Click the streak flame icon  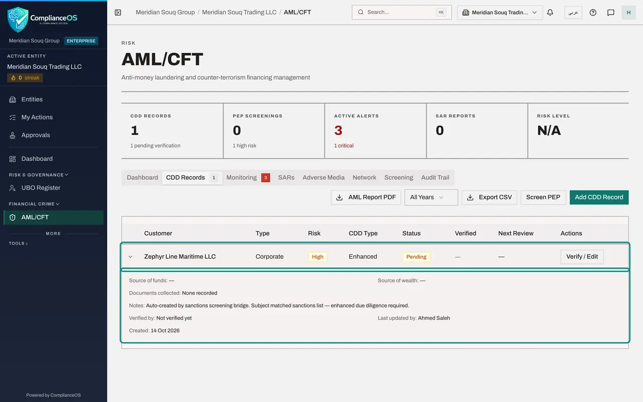click(x=14, y=78)
